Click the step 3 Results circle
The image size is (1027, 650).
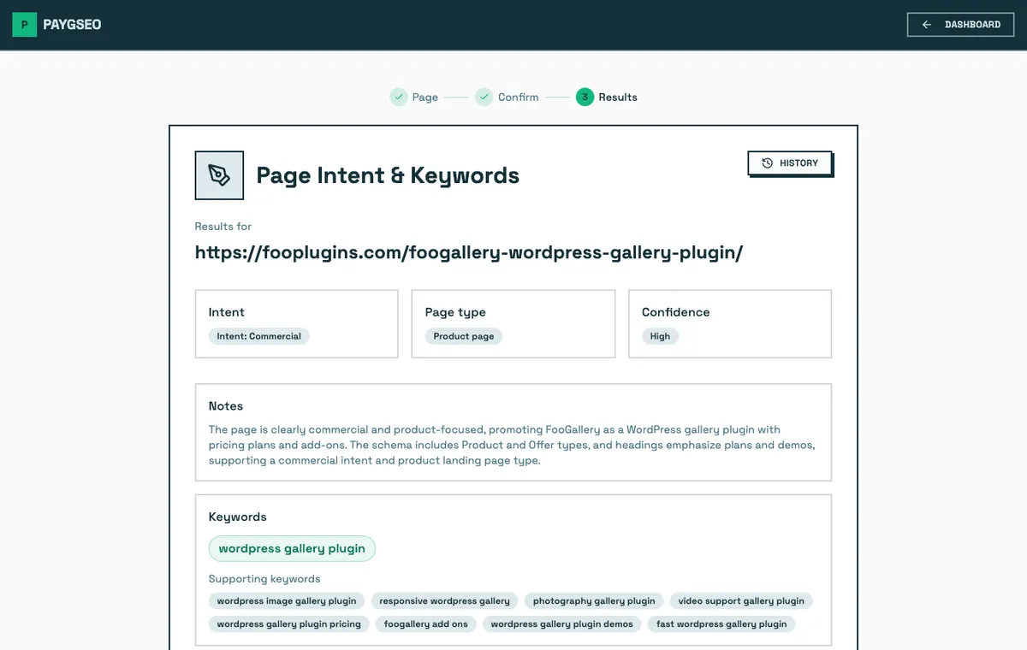pos(585,97)
